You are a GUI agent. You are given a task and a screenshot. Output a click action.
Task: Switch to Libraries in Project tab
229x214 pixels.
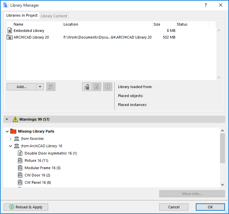click(x=22, y=15)
